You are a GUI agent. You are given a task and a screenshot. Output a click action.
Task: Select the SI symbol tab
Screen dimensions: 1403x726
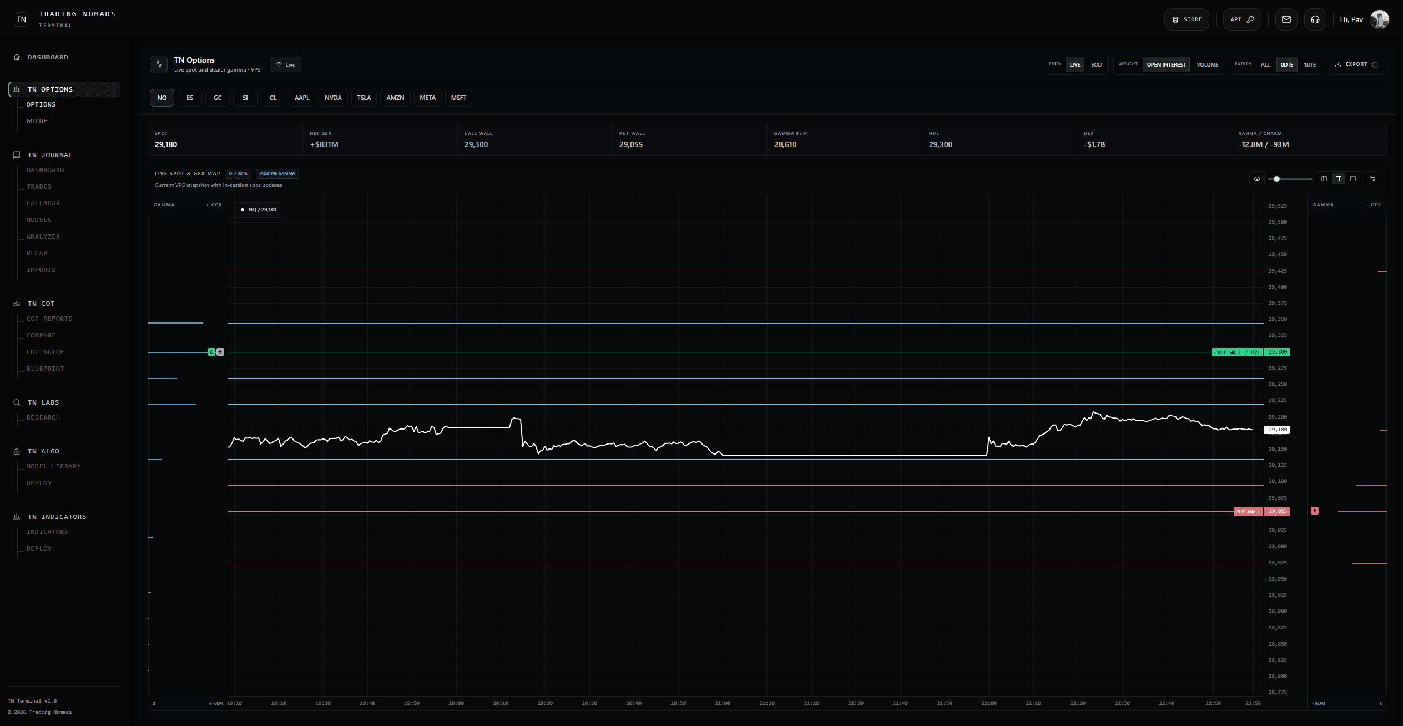[245, 98]
